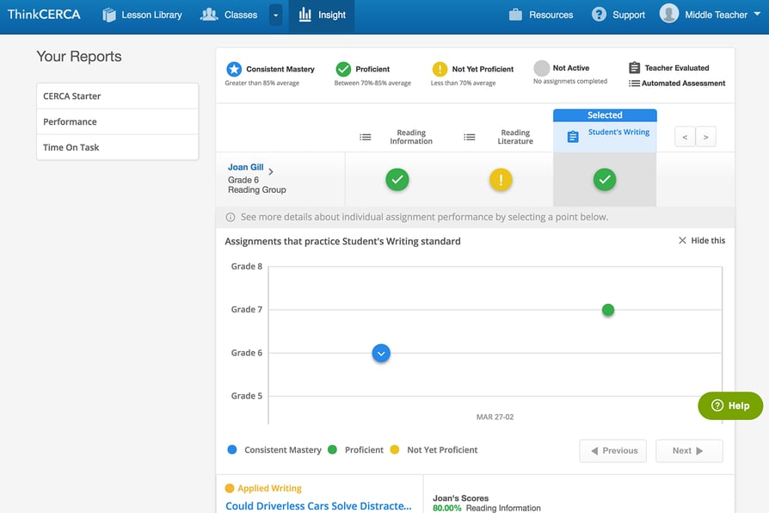The width and height of the screenshot is (769, 513).
Task: Select the blue Grade 6 data point
Action: point(381,353)
